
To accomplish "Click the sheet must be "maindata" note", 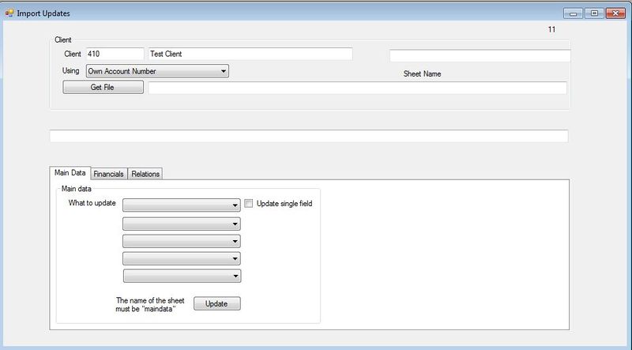I will click(x=150, y=305).
